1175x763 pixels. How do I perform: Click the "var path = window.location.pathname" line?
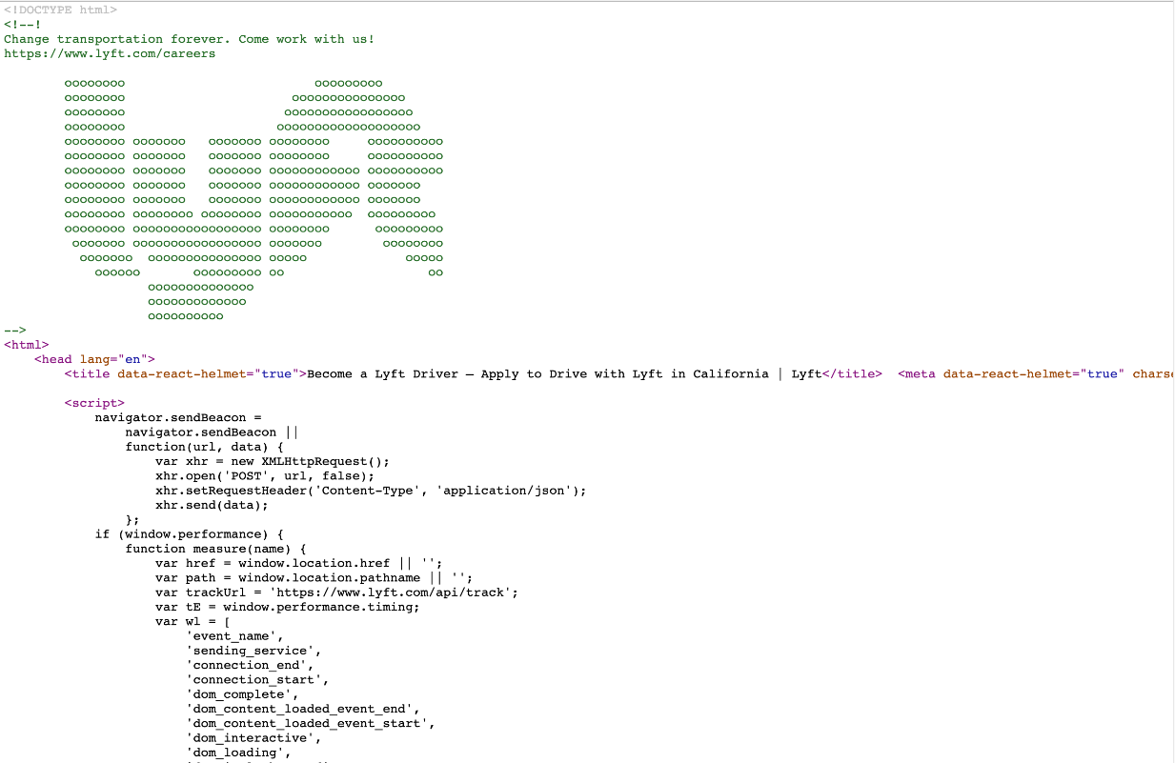(x=315, y=577)
